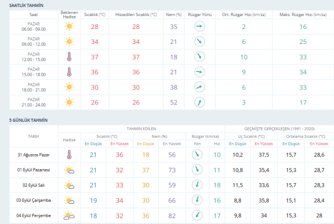
Task: Click wind direction arrow for 21.00 - 24.00
Action: (200, 103)
